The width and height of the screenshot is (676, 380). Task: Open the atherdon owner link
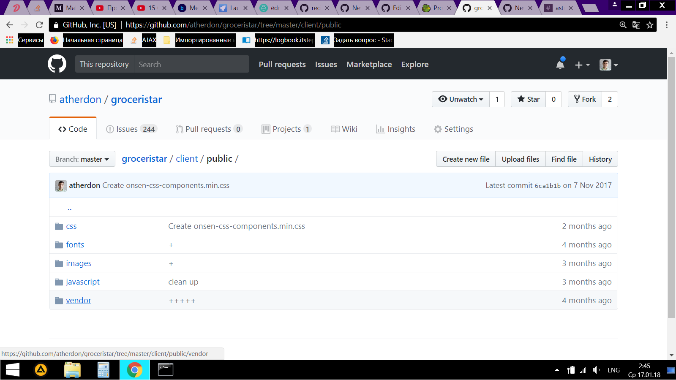pos(80,99)
